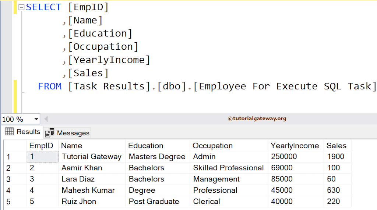Click the Results grid icon
This screenshot has height=210, width=377.
(x=10, y=132)
